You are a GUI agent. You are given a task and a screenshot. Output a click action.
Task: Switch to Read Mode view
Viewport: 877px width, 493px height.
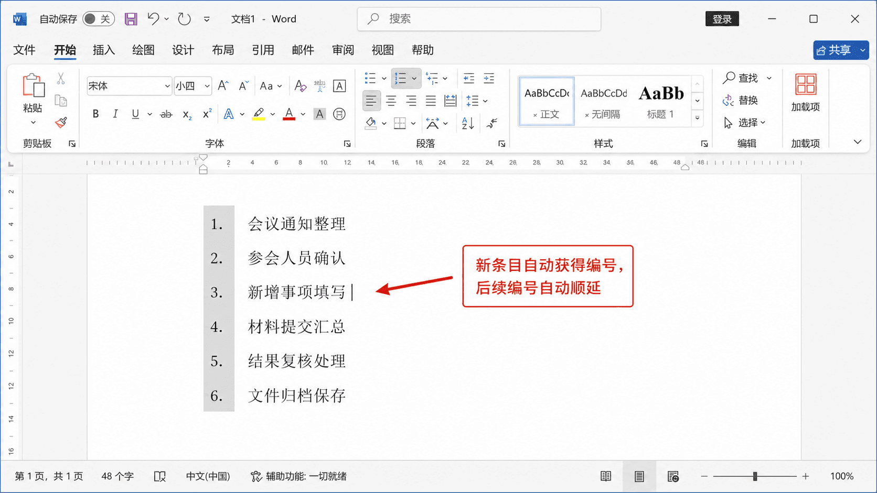coord(606,476)
